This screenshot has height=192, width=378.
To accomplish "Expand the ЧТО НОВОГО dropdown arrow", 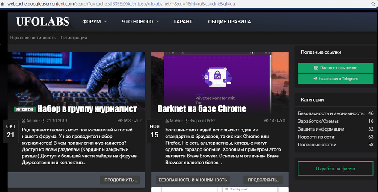I will point(158,22).
